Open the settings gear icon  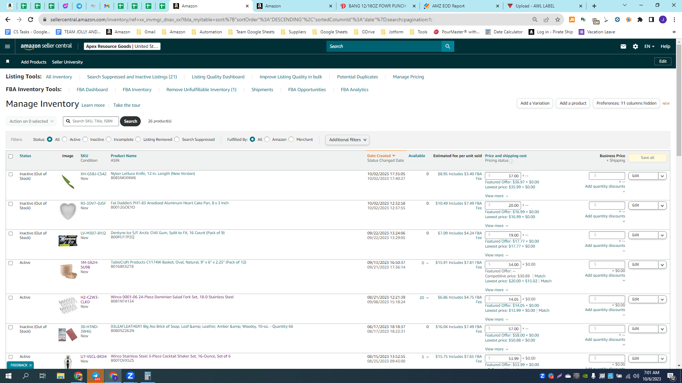pyautogui.click(x=635, y=46)
